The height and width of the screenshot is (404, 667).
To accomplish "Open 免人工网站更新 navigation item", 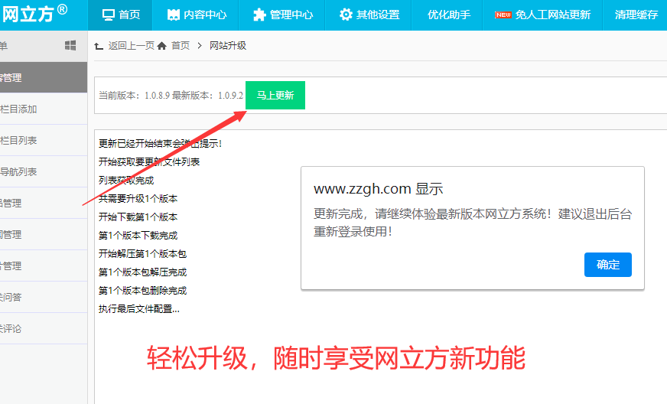I will 542,15.
